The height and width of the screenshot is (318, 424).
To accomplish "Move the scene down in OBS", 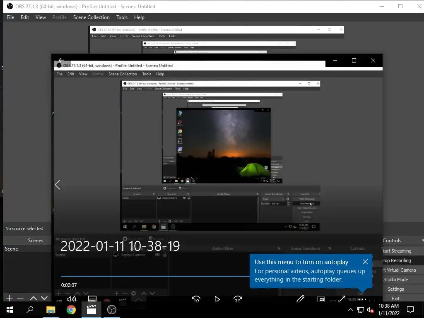I will point(44,298).
